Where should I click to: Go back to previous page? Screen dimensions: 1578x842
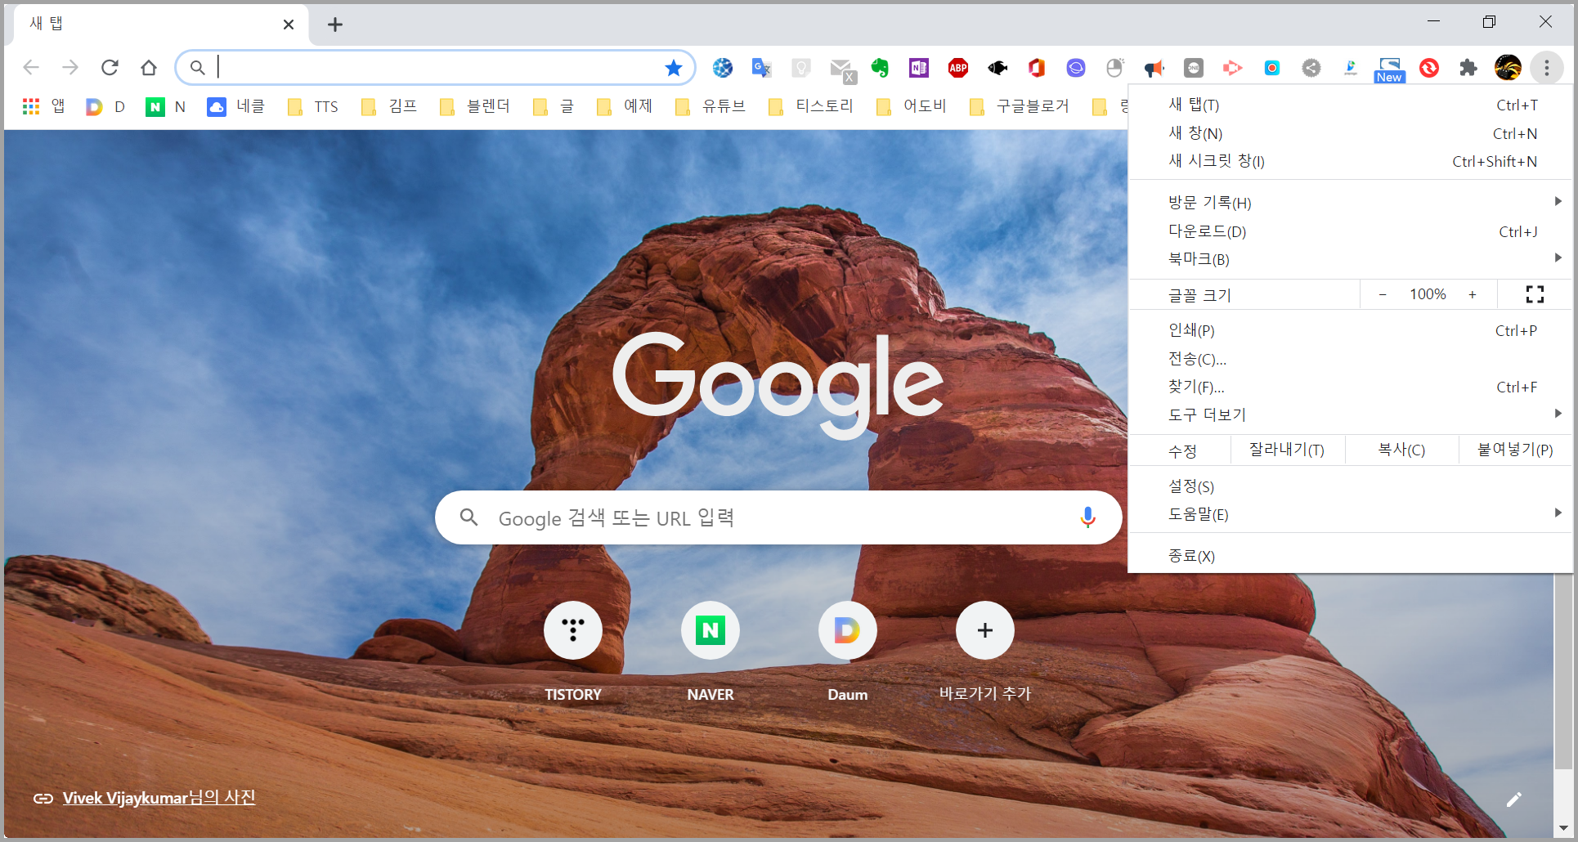coord(31,68)
